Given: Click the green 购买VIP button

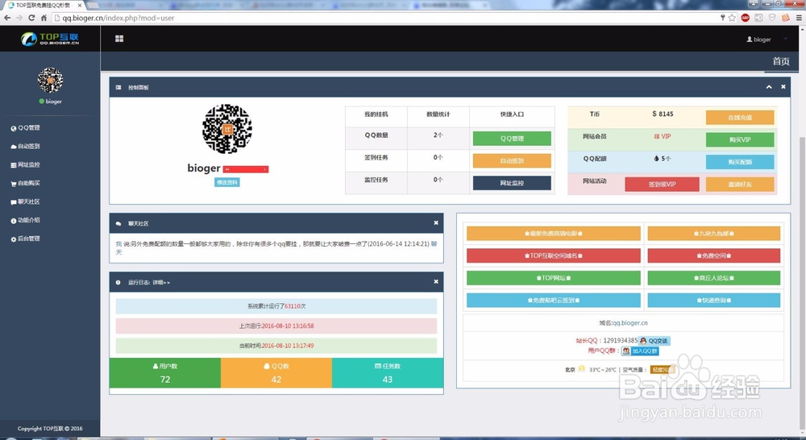Looking at the screenshot, I should tap(740, 139).
